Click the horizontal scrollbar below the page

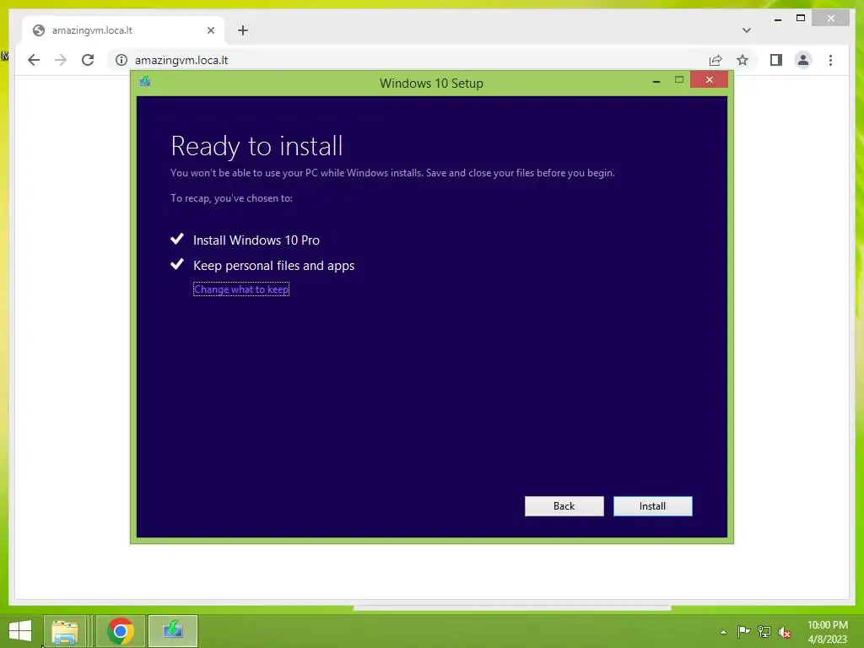[512, 607]
